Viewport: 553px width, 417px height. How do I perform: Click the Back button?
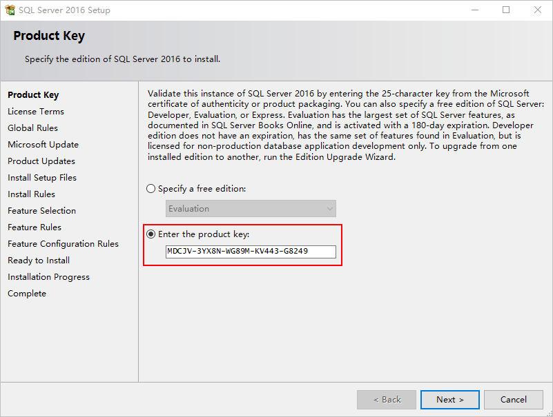pyautogui.click(x=386, y=399)
